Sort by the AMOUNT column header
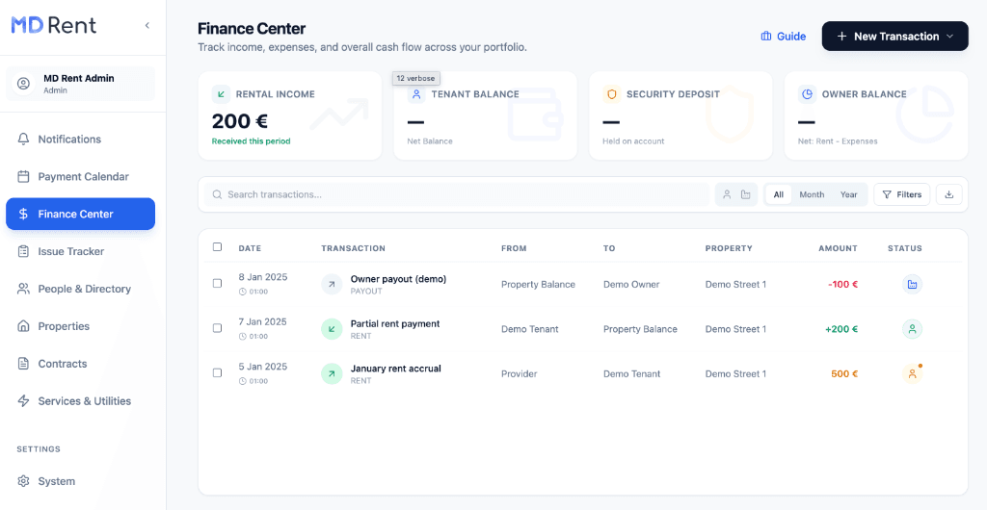The height and width of the screenshot is (510, 987). tap(838, 248)
